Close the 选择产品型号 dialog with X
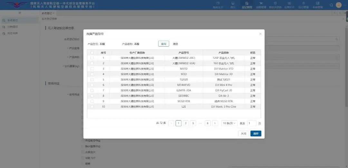Viewport: 348px width, 168px height. coord(260,34)
